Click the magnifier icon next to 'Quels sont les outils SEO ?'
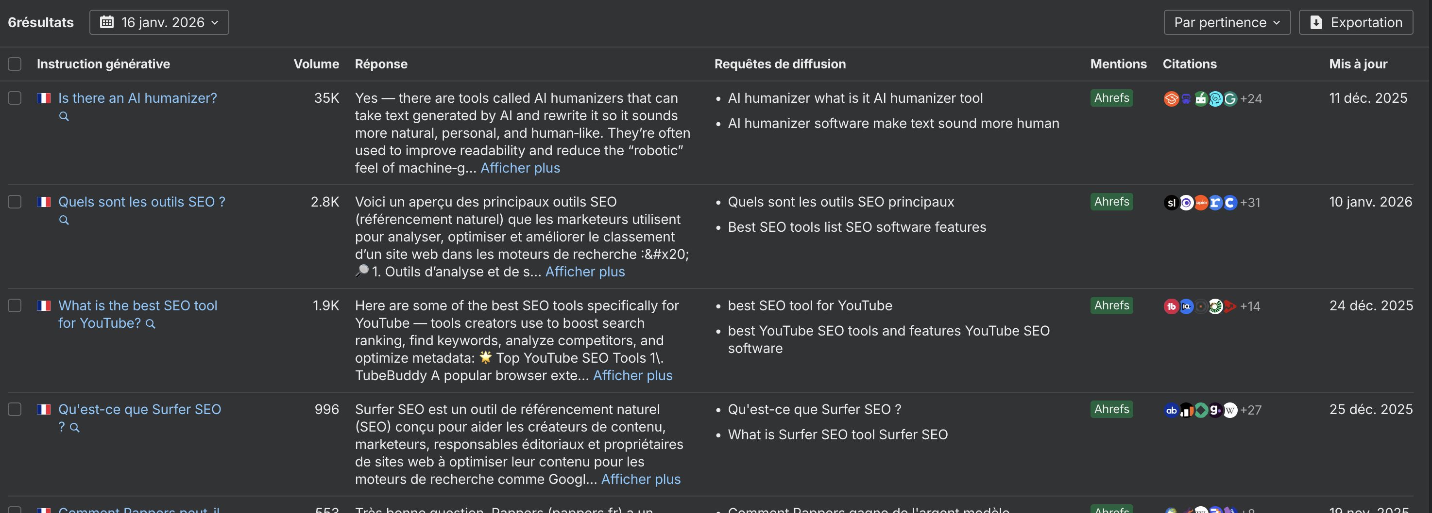 pos(64,220)
